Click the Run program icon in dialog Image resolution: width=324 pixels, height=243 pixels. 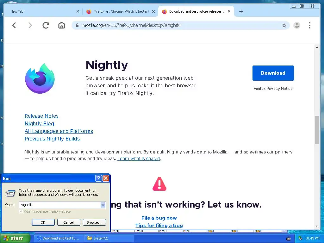tap(10, 193)
